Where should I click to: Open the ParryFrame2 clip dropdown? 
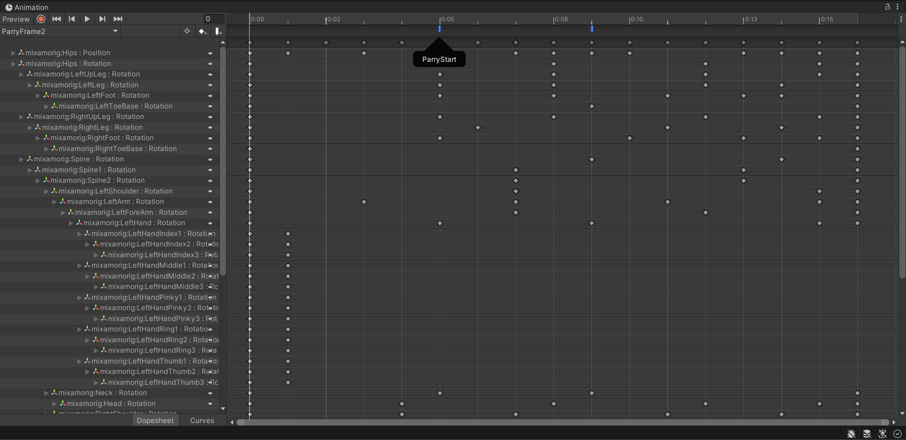coord(60,31)
